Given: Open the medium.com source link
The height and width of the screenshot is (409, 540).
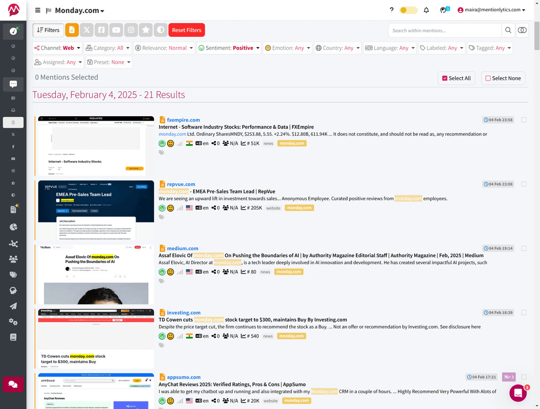Looking at the screenshot, I should pos(183,248).
